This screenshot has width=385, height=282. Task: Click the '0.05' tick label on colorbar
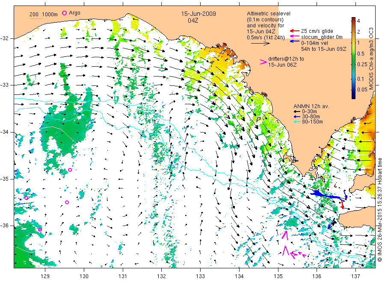click(x=362, y=89)
